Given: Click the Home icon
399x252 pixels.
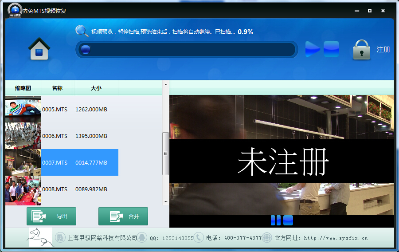Looking at the screenshot, I should coord(39,49).
